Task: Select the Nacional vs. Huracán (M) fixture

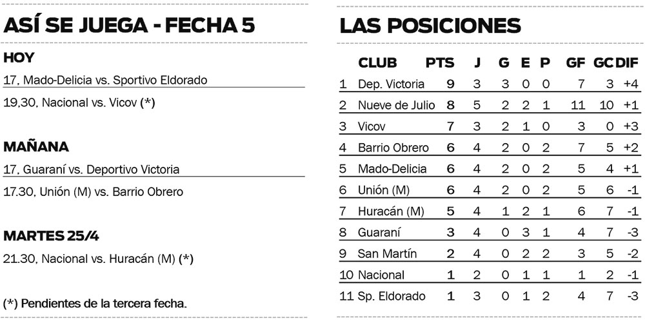Action: tap(98, 258)
